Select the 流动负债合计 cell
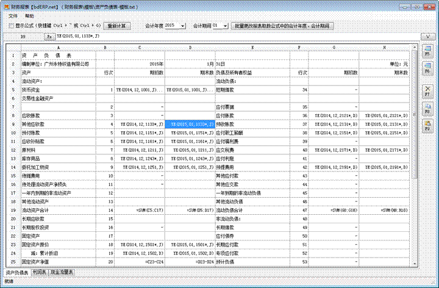This screenshot has height=288, width=439. [253, 210]
